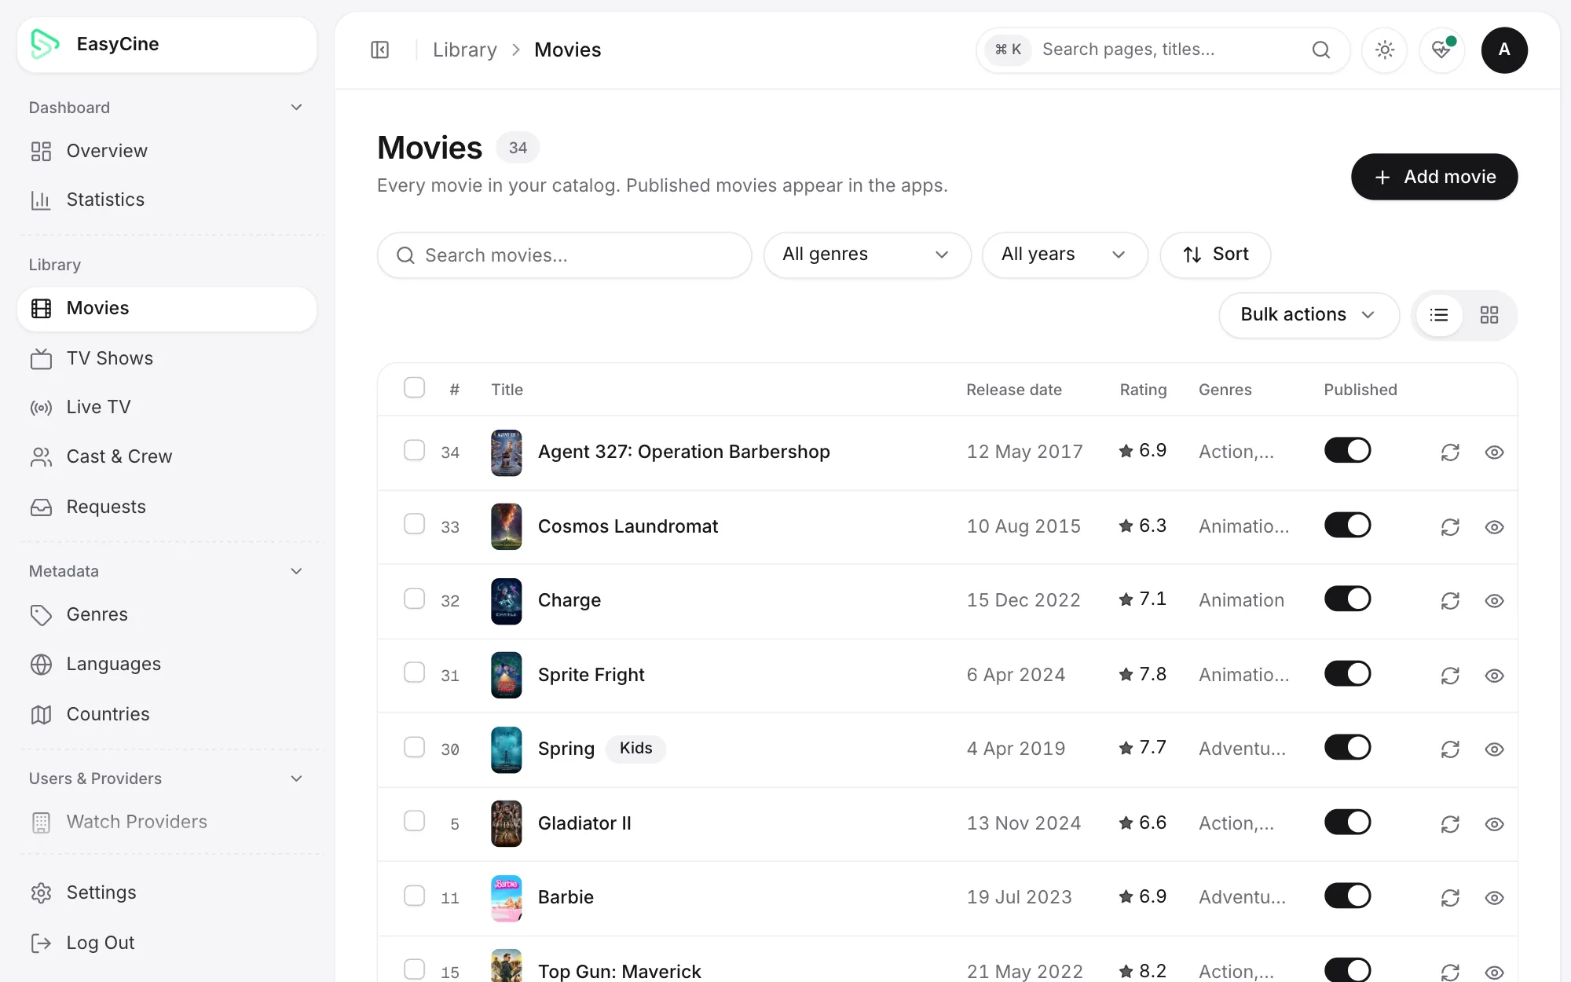Collapse Users & Providers section
Screen dimensions: 1571x982
click(296, 779)
